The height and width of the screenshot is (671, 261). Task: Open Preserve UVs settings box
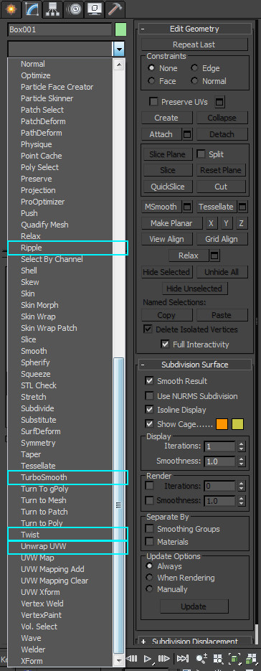(x=220, y=103)
